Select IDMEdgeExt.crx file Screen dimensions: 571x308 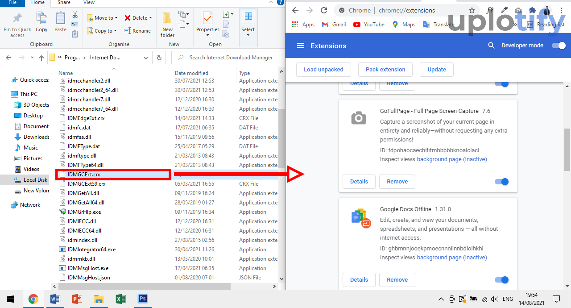tap(86, 118)
